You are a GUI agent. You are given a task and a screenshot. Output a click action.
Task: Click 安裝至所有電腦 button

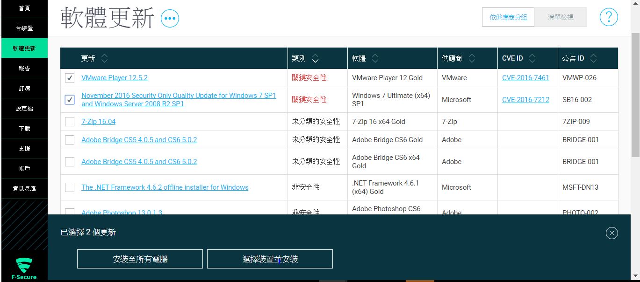tap(140, 259)
